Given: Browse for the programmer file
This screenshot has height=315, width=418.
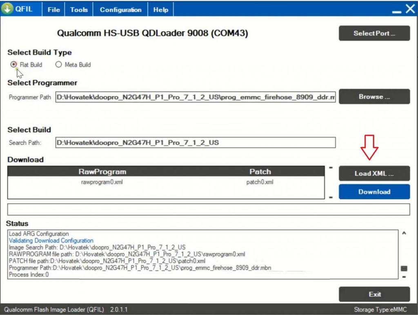Looking at the screenshot, I should pos(374,97).
